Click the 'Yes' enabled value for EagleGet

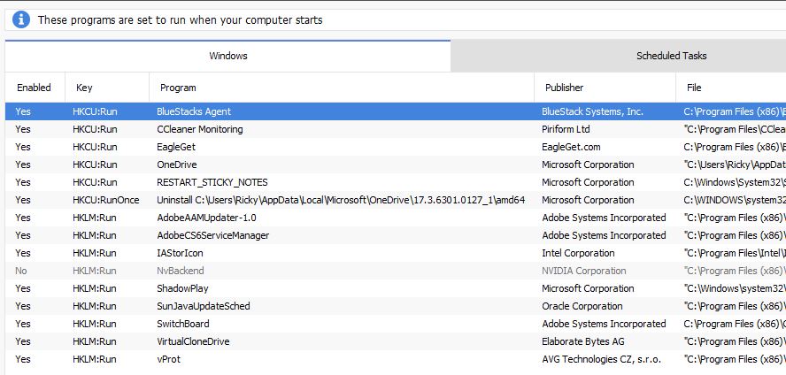click(x=22, y=147)
